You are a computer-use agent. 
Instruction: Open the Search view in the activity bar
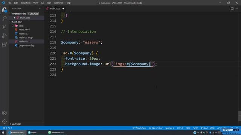[4, 18]
